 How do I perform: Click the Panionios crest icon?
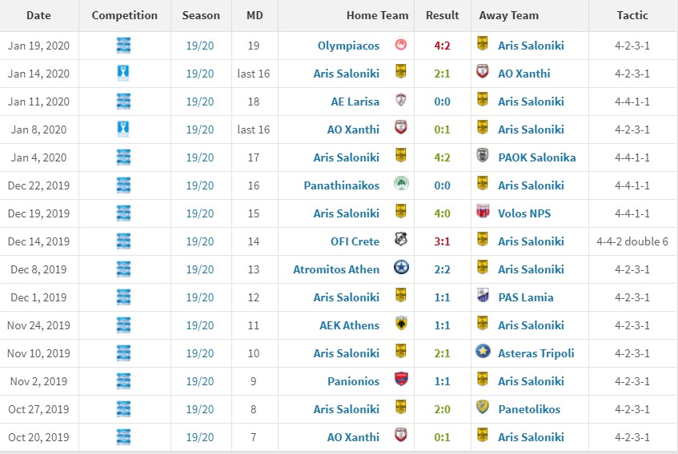[401, 380]
